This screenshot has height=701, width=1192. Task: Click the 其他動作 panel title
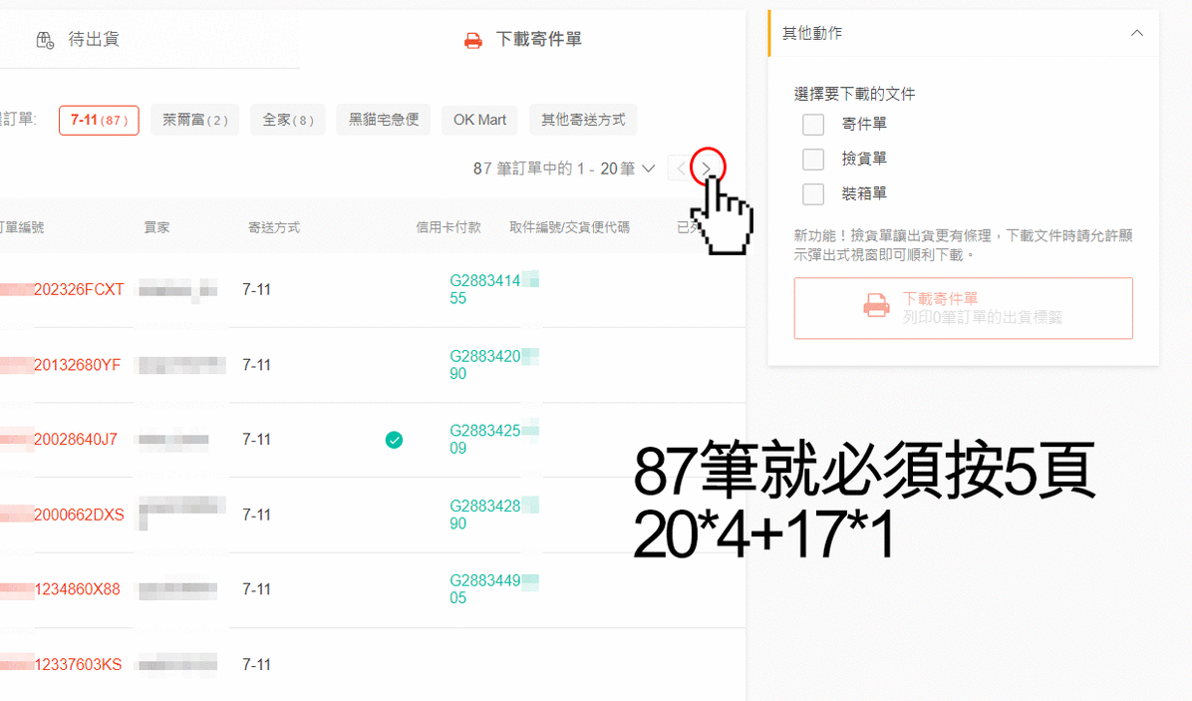[812, 34]
